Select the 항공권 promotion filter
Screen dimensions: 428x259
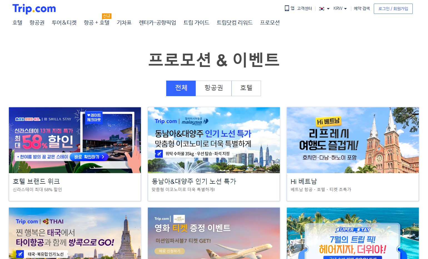[213, 88]
